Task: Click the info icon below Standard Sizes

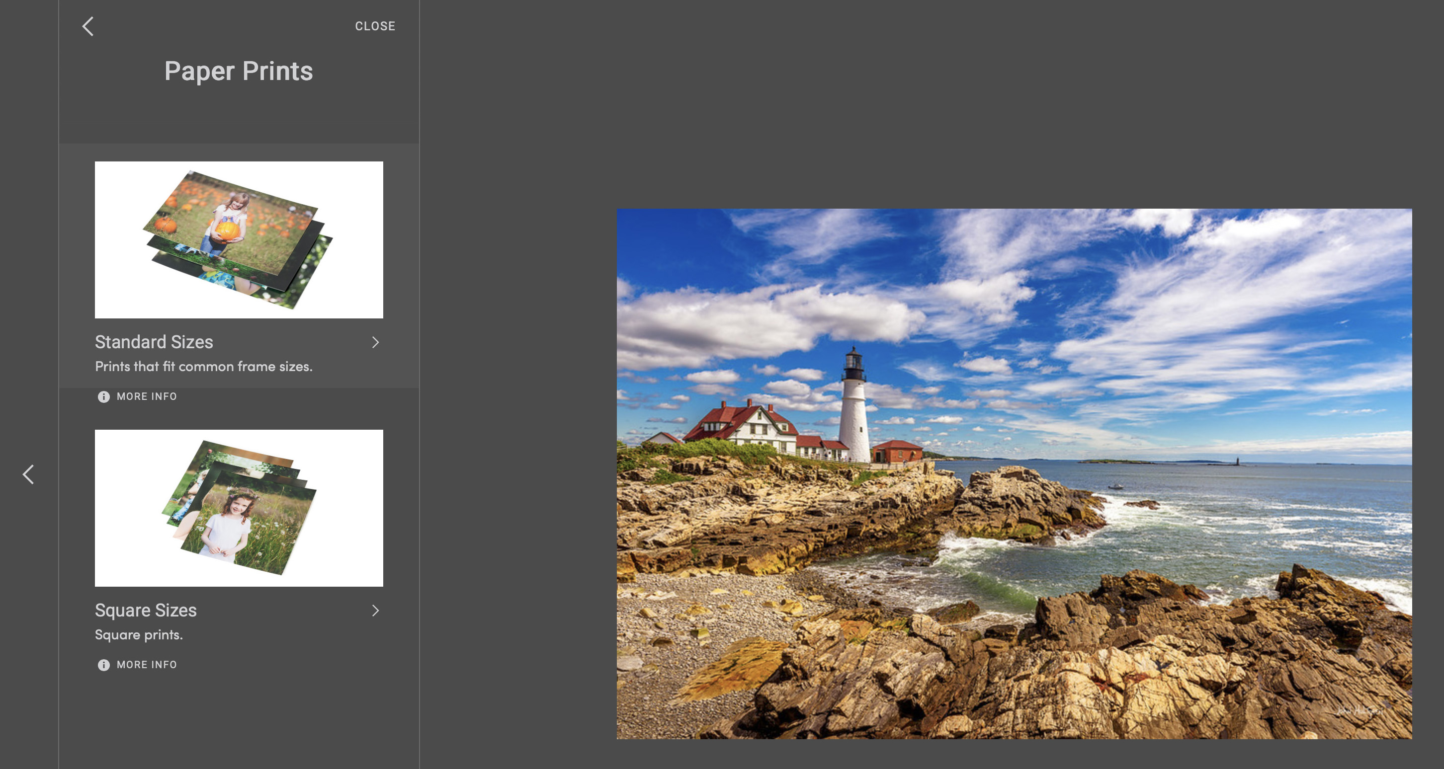Action: [x=104, y=396]
